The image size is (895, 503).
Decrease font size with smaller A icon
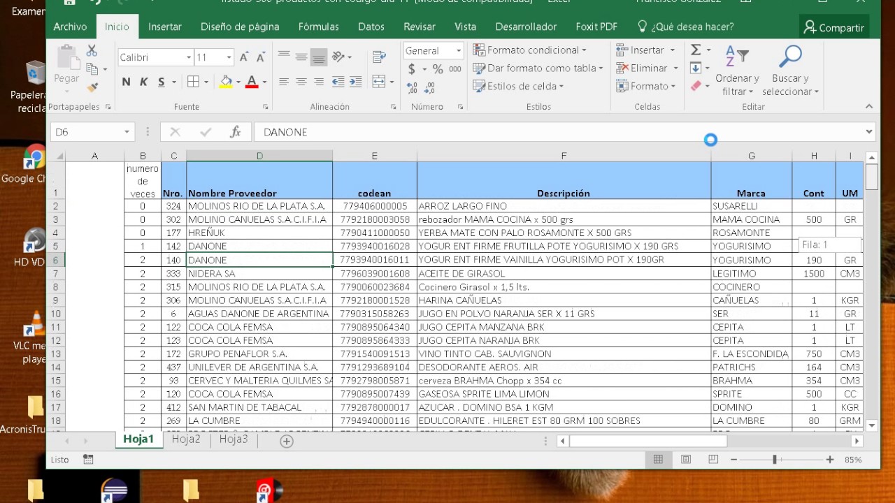261,57
